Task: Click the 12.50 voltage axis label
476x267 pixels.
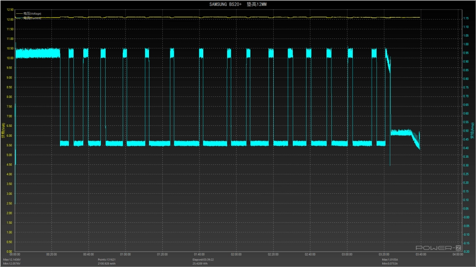Action: [10, 10]
